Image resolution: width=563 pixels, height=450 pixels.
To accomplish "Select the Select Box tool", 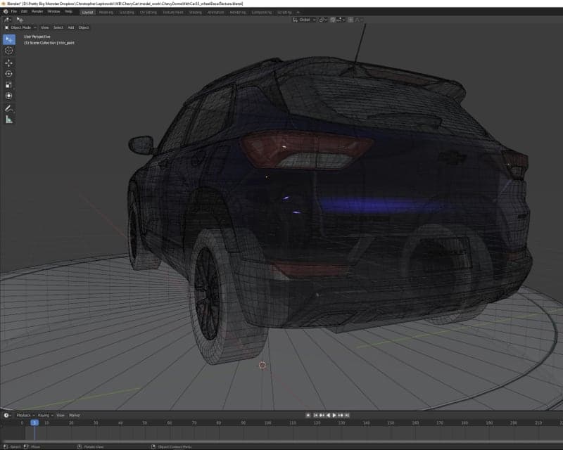I will (9, 39).
